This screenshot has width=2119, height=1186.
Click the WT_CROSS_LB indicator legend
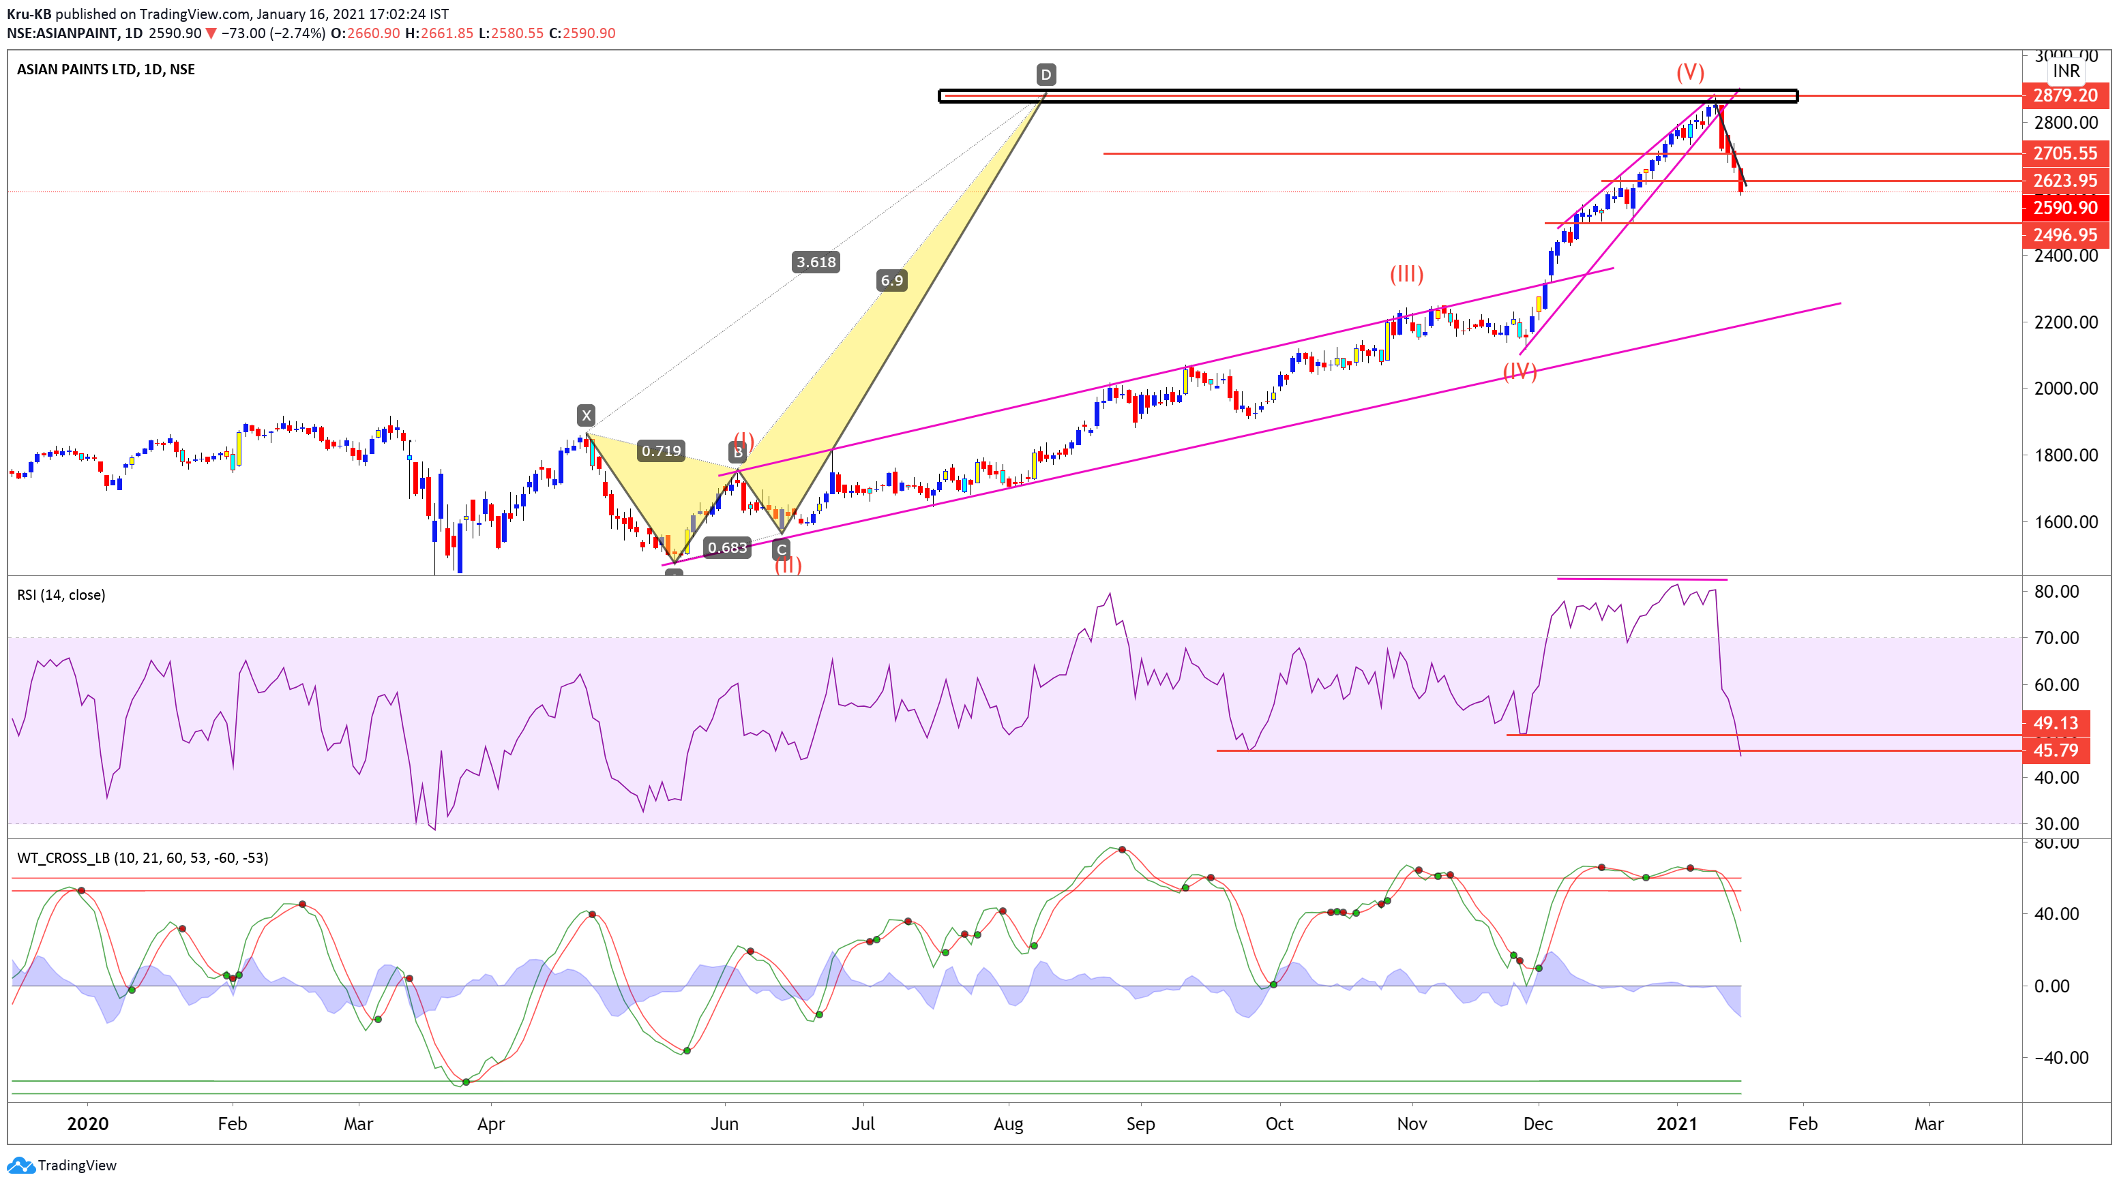coord(143,858)
